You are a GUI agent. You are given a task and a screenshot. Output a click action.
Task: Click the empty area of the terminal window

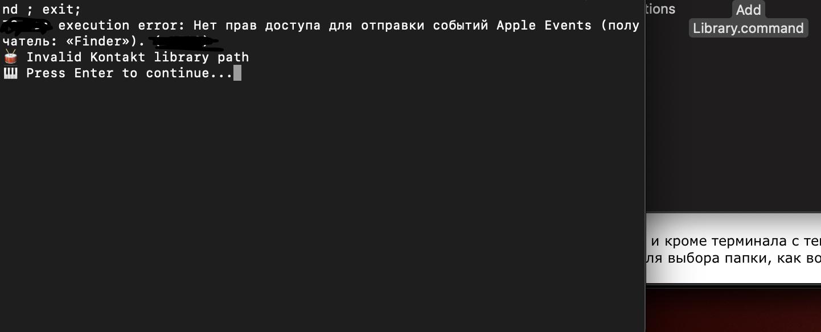(319, 199)
